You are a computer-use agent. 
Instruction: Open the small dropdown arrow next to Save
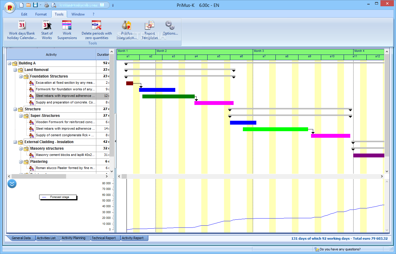coord(40,5)
